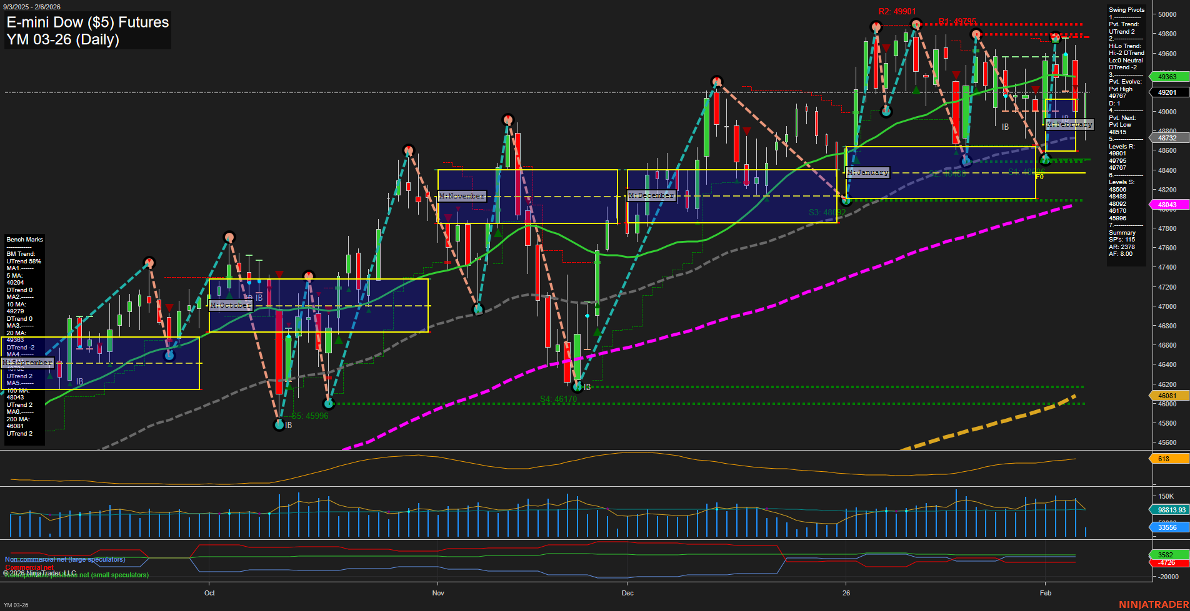Click the swing high circle marker at R2: 49901
Viewport: 1190px width, 611px height.
[875, 27]
